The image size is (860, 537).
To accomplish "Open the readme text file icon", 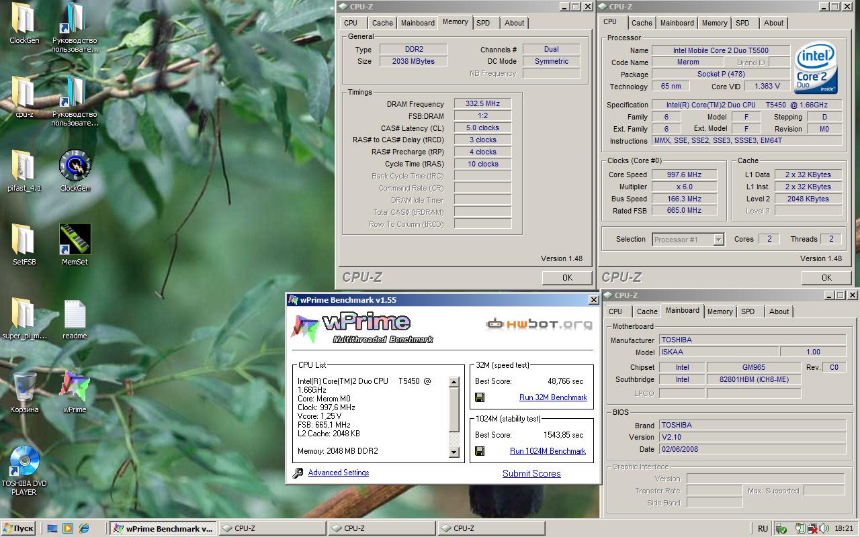I will coord(75,313).
